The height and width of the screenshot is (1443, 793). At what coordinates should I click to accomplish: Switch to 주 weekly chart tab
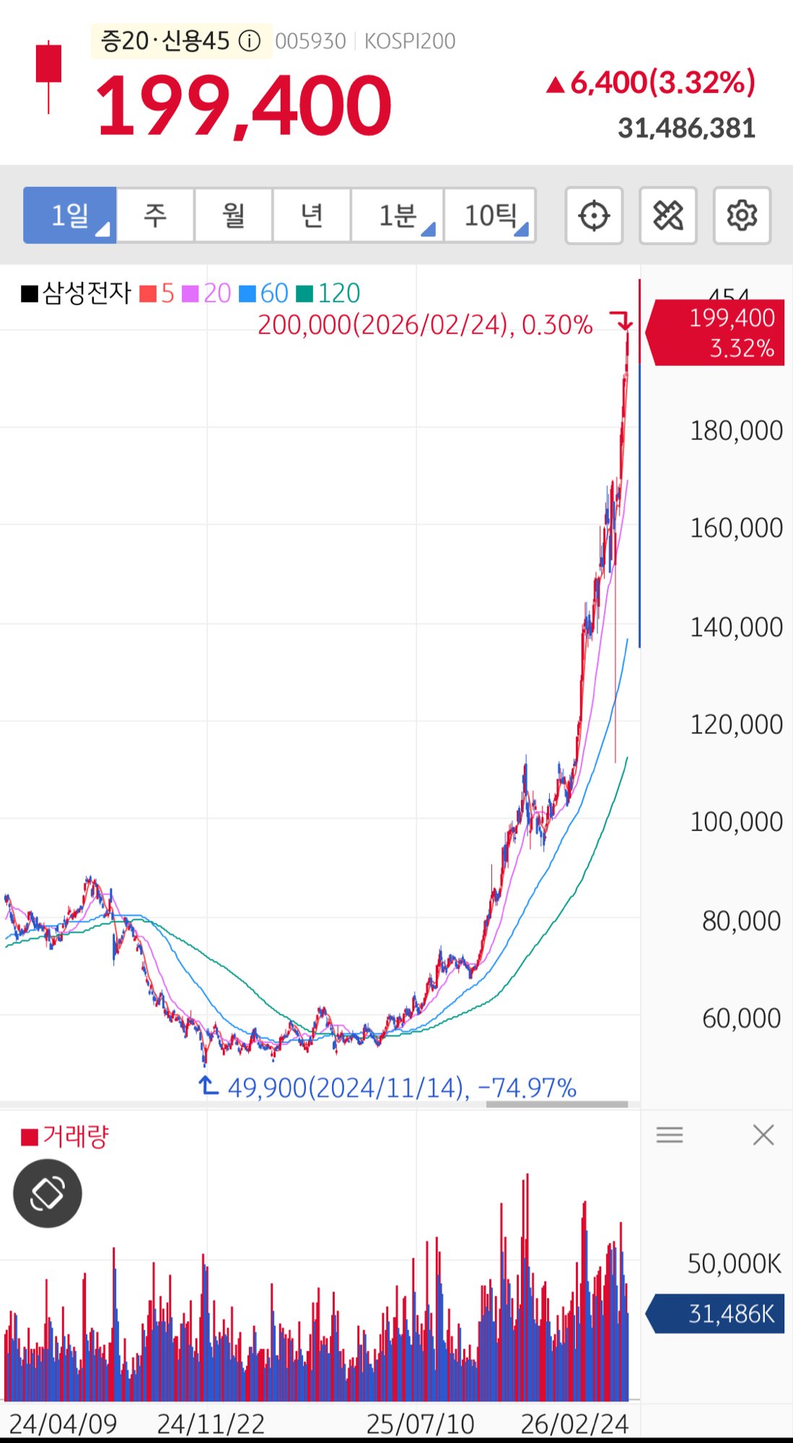coord(155,216)
